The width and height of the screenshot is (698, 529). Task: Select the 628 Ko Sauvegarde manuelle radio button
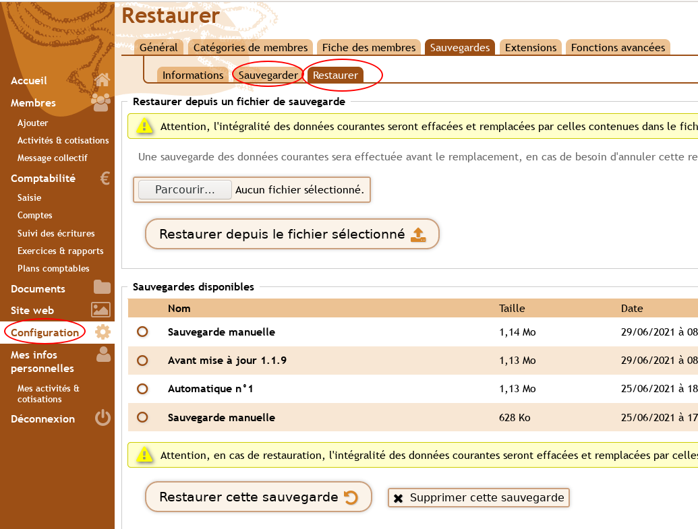[x=142, y=417]
